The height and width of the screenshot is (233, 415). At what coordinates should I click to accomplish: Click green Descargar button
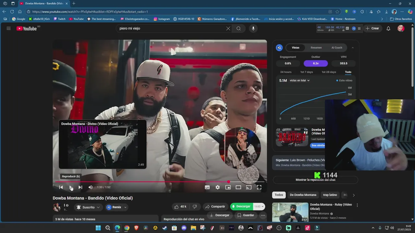[242, 206]
